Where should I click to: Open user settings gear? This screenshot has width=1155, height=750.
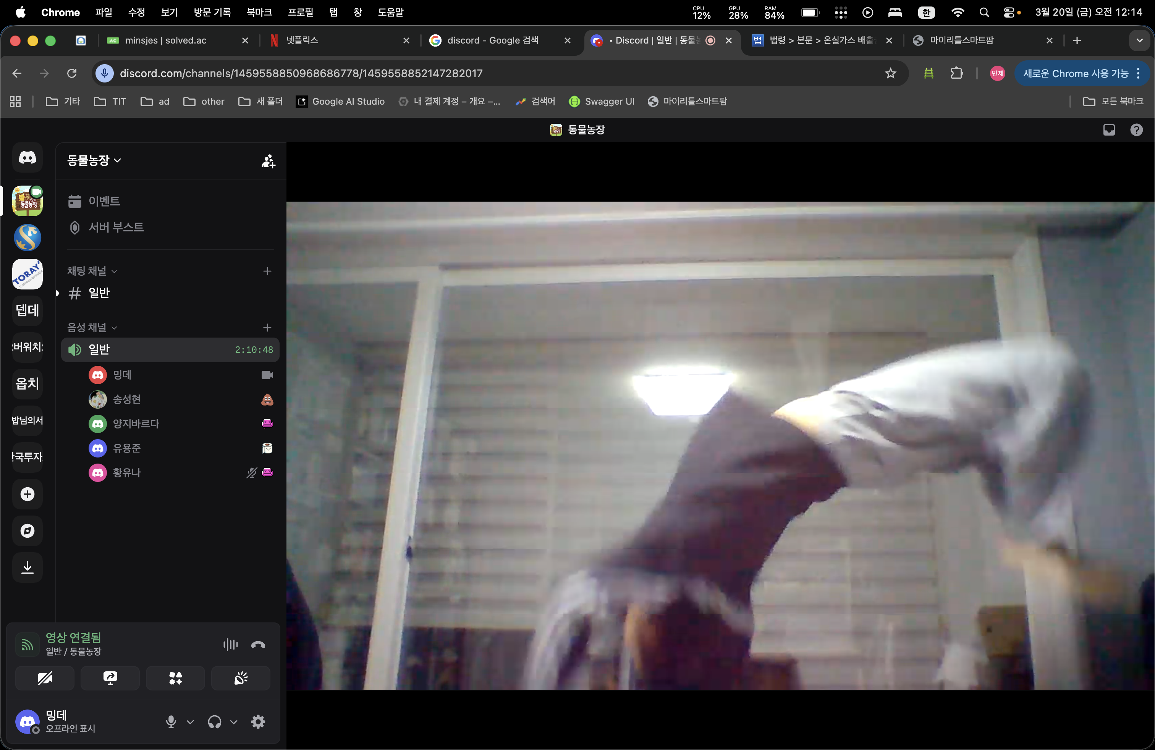point(258,722)
